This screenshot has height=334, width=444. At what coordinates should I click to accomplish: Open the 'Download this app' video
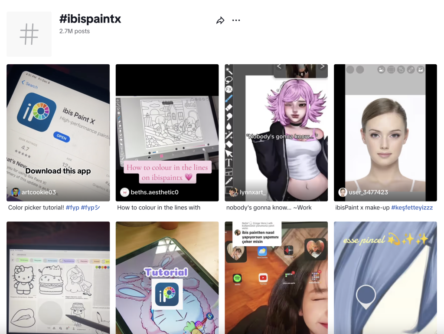[58, 130]
